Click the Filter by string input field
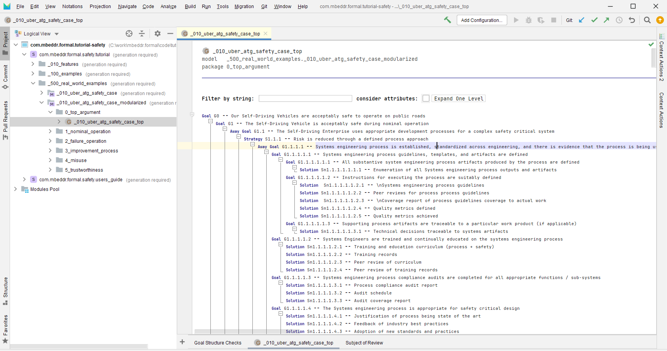 coord(305,98)
